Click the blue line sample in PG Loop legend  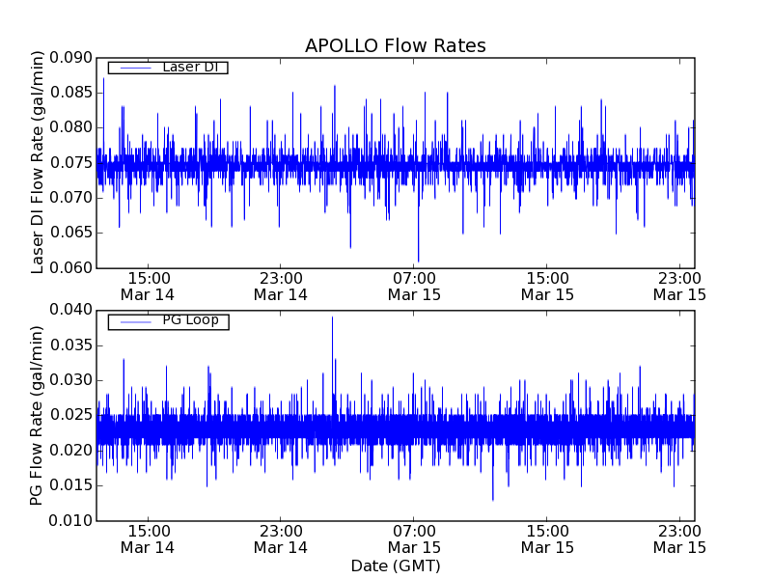[133, 320]
